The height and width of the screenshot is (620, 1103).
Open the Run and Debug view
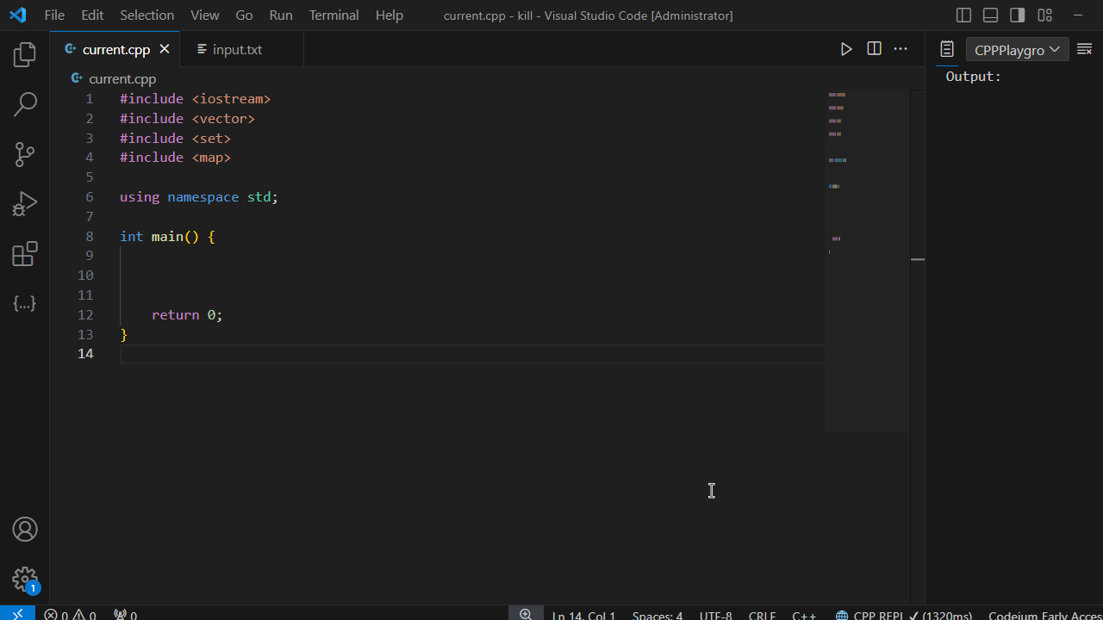point(25,204)
